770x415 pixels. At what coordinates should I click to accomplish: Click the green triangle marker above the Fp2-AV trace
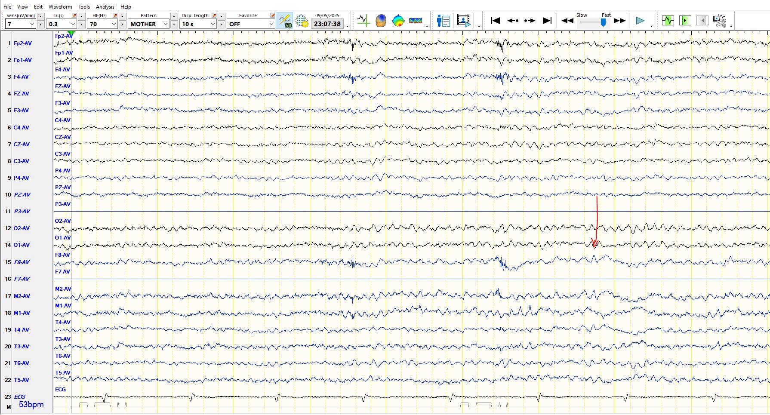(x=71, y=33)
